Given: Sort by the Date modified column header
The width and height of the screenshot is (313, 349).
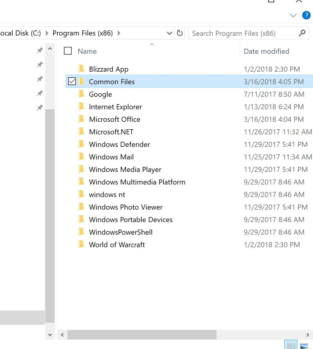Looking at the screenshot, I should (266, 51).
